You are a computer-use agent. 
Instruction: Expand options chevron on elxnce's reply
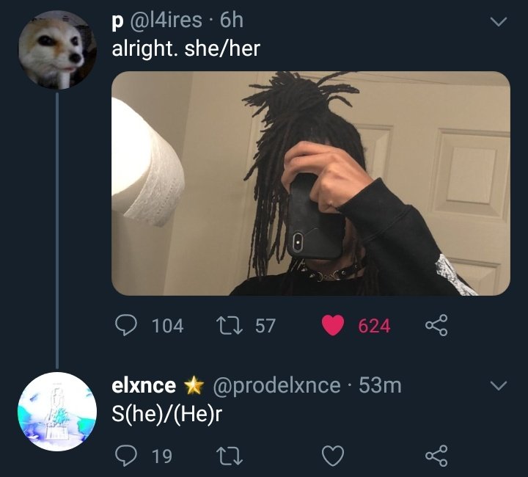499,385
